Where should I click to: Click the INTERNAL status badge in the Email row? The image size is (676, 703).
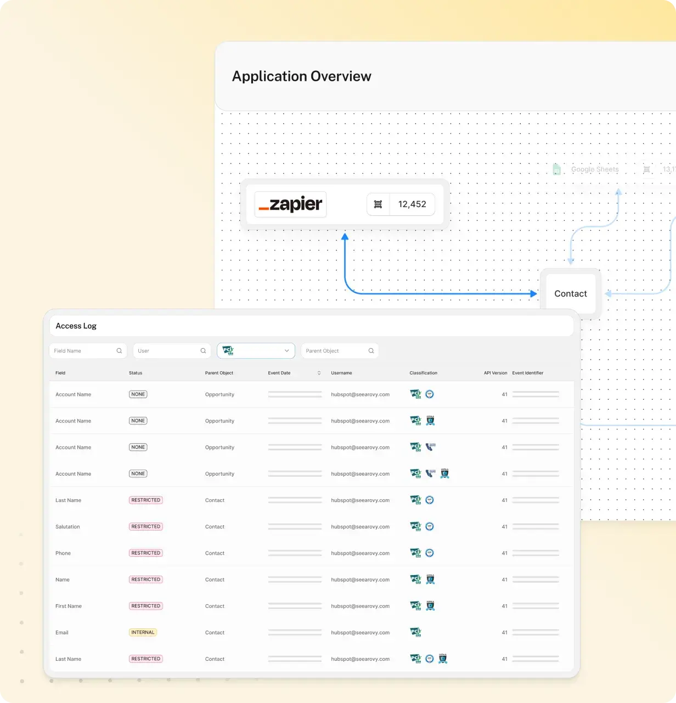143,632
